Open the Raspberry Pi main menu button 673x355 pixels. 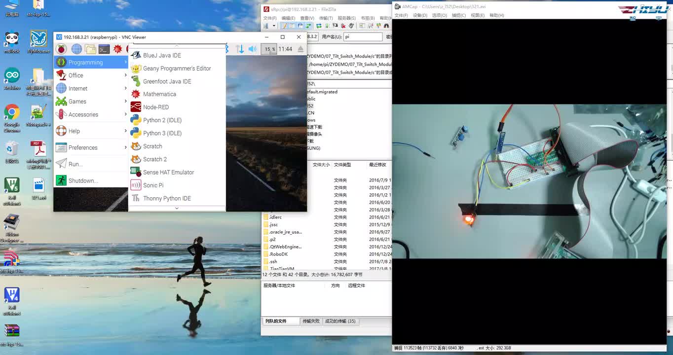[x=61, y=49]
